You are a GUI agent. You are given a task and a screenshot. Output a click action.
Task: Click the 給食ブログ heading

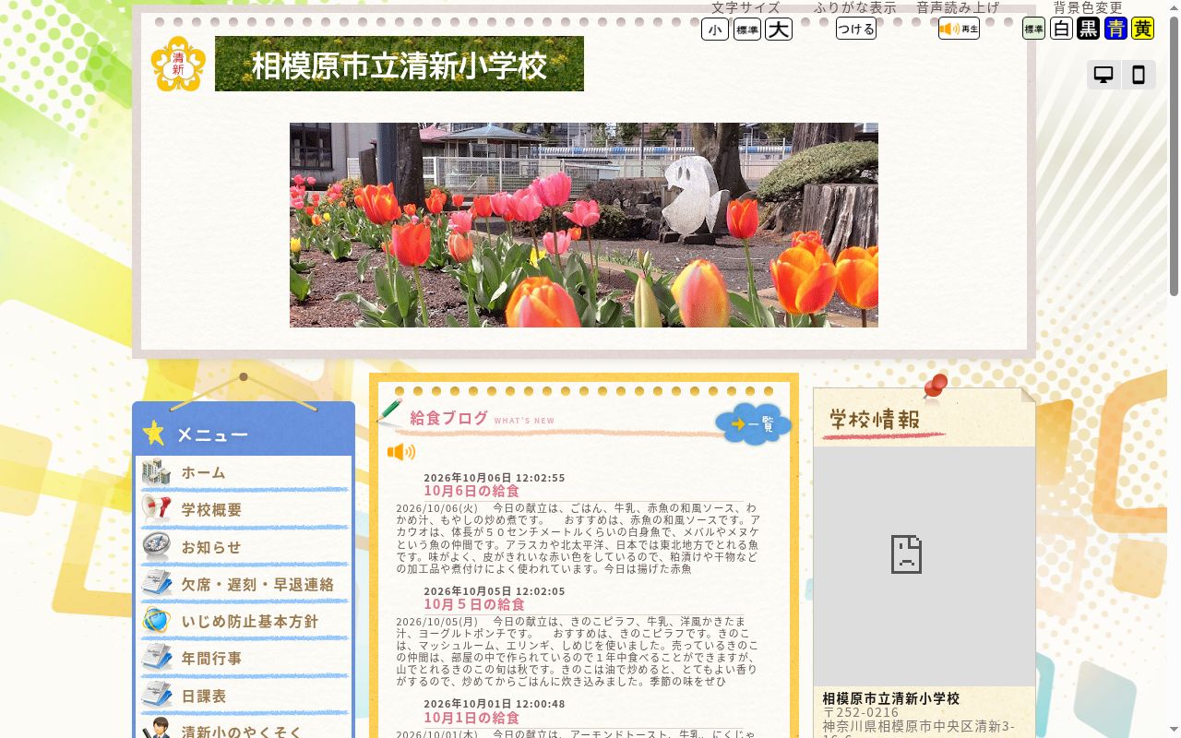coord(449,418)
